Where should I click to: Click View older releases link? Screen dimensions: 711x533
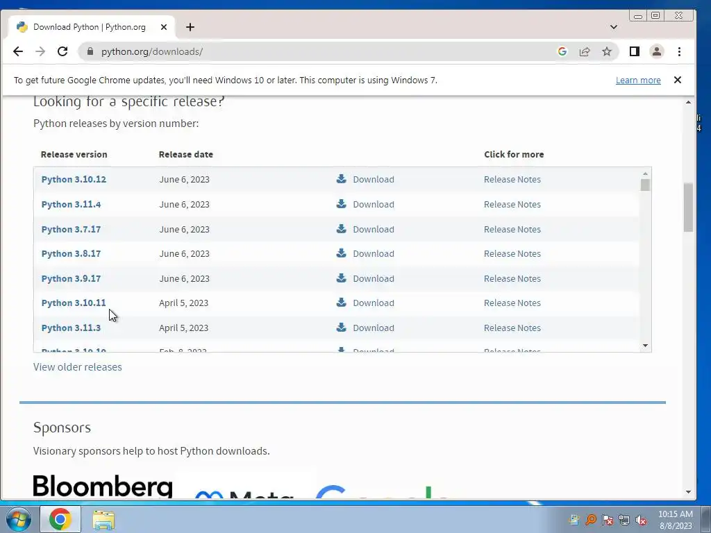78,366
